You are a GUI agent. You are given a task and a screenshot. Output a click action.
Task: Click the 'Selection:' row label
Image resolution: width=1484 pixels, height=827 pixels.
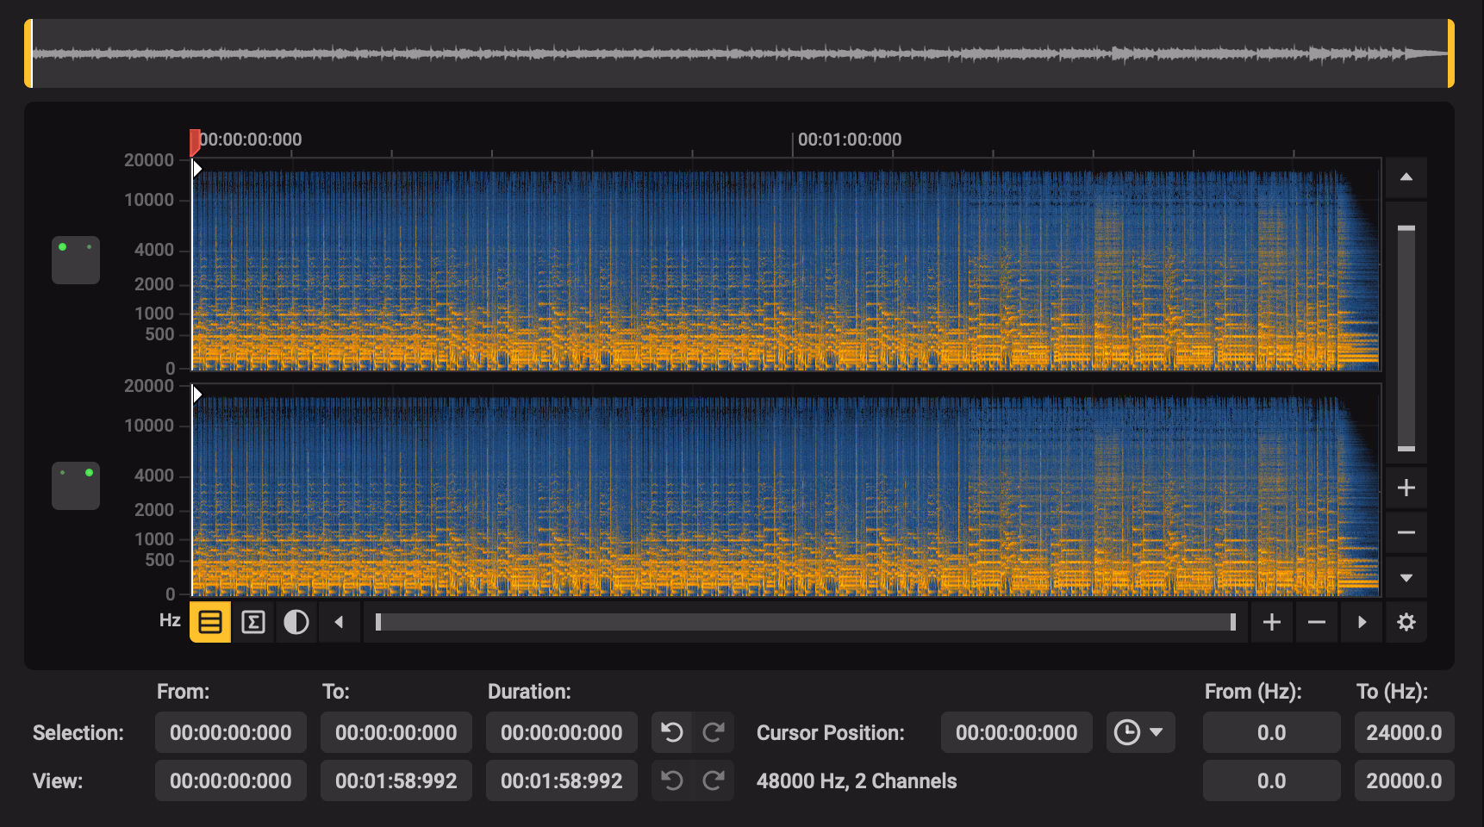pos(78,732)
